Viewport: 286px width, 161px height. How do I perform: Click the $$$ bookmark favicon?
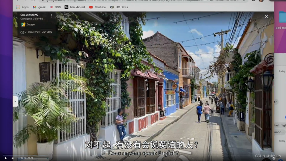tap(52, 7)
